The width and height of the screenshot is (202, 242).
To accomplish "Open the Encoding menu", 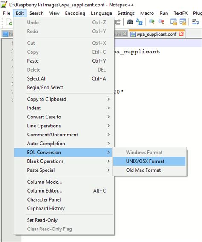I will tap(75, 13).
